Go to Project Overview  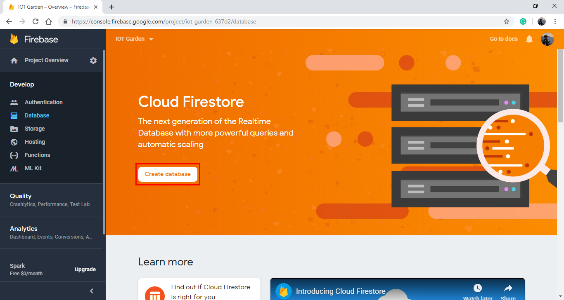click(46, 60)
